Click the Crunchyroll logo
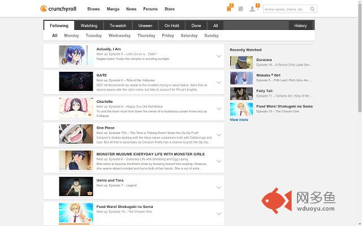The width and height of the screenshot is (362, 226). tap(58, 9)
